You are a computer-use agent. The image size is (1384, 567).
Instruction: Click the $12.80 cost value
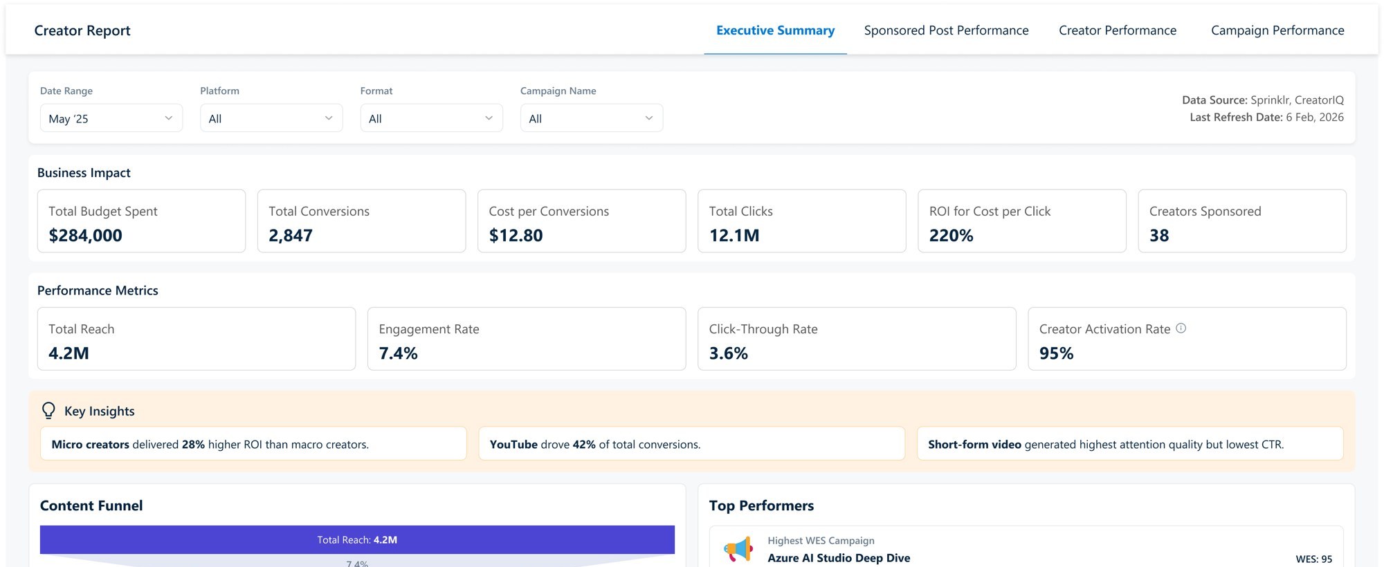[x=516, y=236]
